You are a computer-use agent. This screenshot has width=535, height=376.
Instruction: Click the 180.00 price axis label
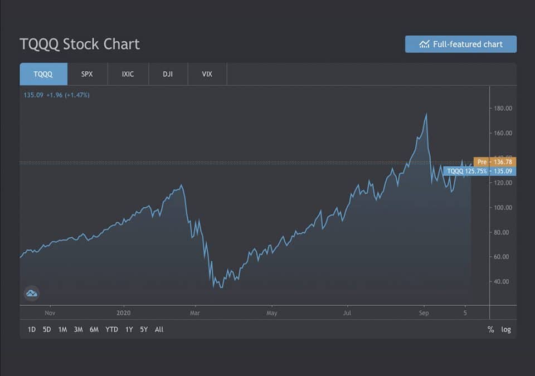[503, 109]
